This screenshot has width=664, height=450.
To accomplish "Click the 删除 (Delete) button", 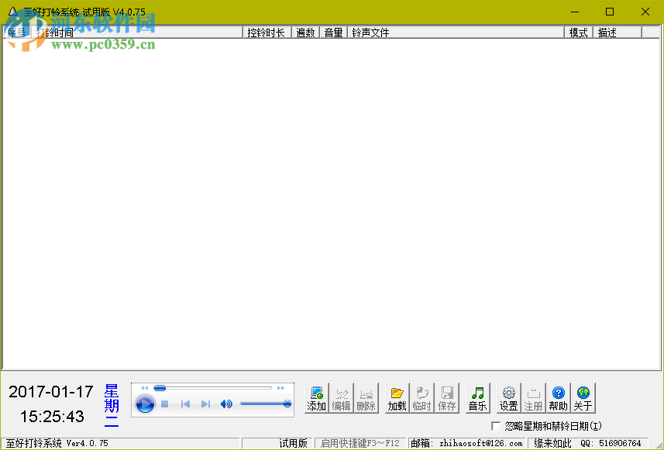I will click(366, 398).
